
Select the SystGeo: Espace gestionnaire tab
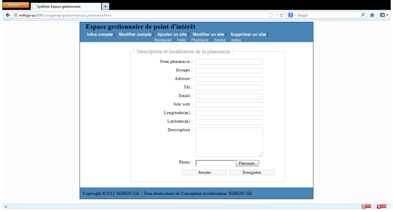(x=66, y=6)
